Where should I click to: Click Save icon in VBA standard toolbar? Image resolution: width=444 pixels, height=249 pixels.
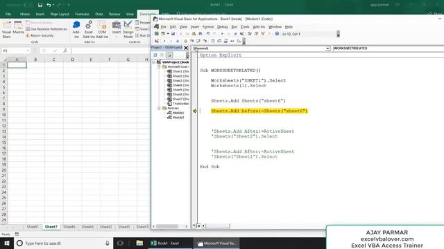click(x=173, y=34)
